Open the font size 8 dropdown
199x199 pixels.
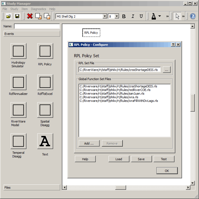117,16
